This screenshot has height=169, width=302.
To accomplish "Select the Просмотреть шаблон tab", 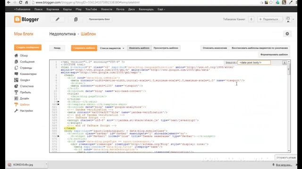I will tap(166, 48).
